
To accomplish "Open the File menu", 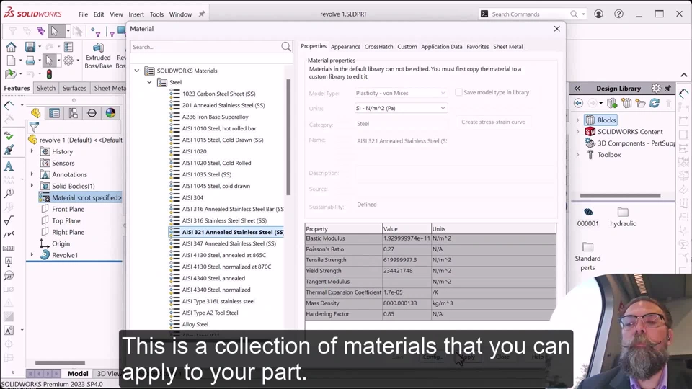I will click(x=83, y=14).
